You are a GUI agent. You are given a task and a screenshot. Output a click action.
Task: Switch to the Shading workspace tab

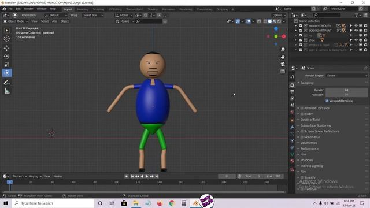coord(153,9)
